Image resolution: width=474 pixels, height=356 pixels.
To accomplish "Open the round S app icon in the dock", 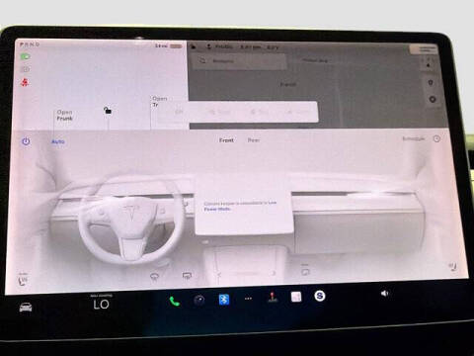I will 319,296.
